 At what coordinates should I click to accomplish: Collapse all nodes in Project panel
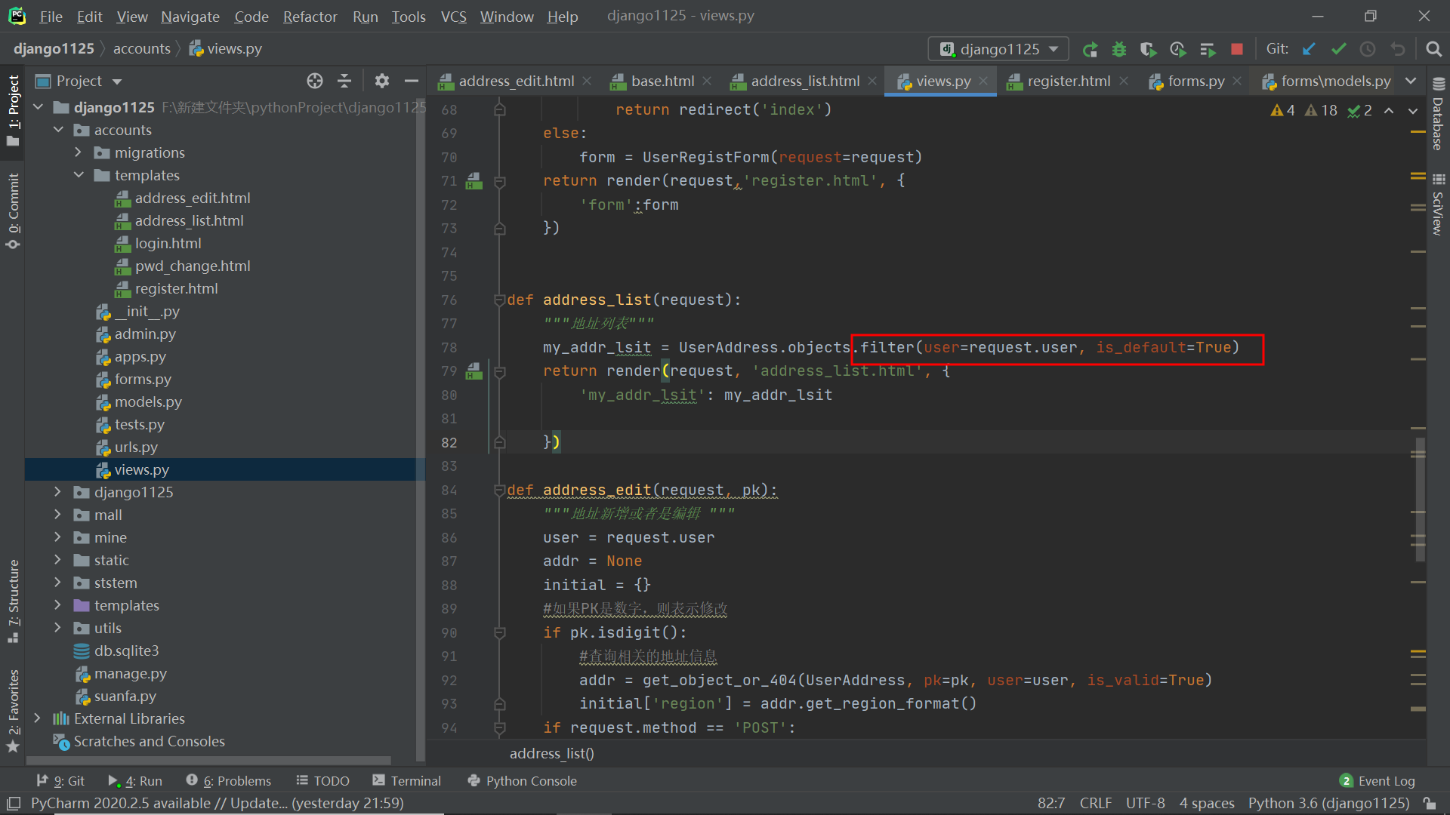[x=344, y=81]
